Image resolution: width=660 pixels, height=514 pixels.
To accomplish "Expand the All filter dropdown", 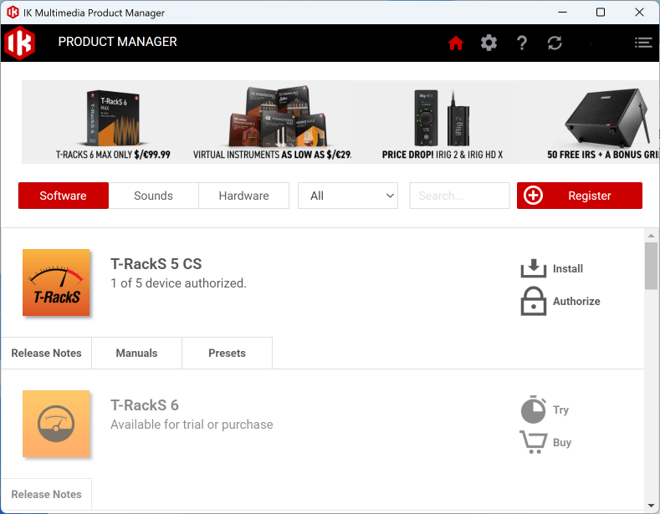I will [348, 196].
